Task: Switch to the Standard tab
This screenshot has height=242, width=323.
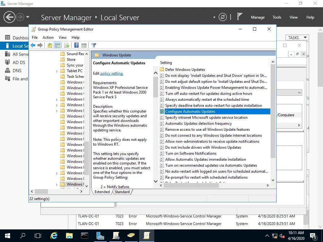Action: [x=122, y=192]
